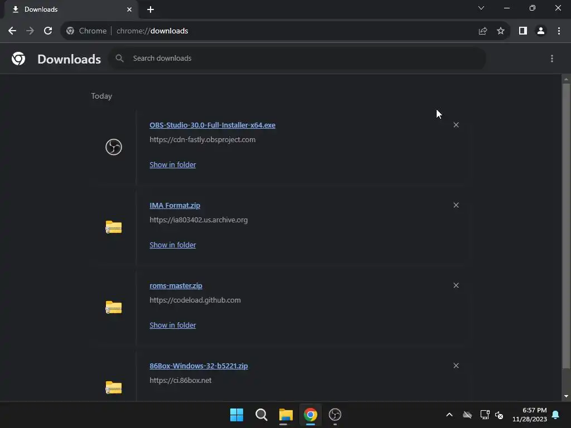Close the Downloads tab
Viewport: 571px width, 428px height.
129,9
